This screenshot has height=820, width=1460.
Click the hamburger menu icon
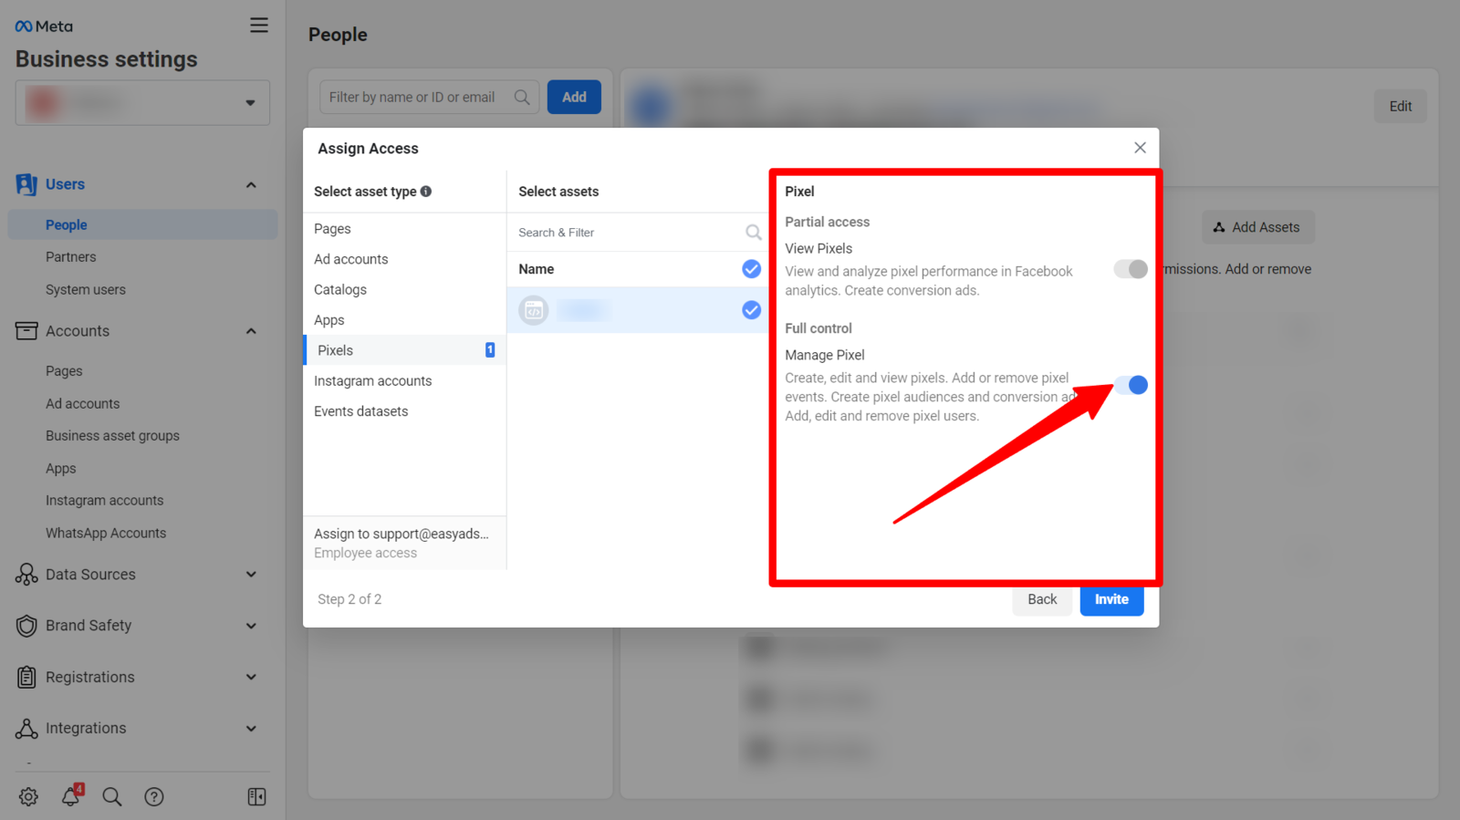coord(259,26)
